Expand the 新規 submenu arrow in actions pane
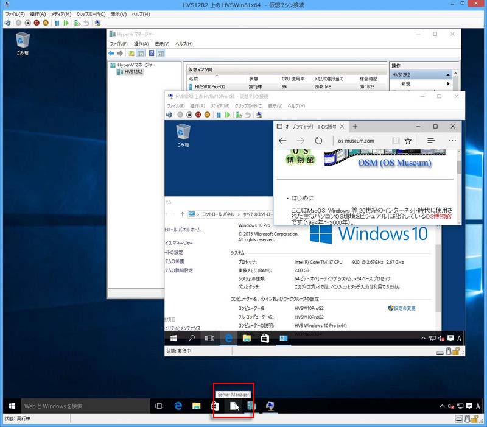This screenshot has height=427, width=487. (448, 83)
